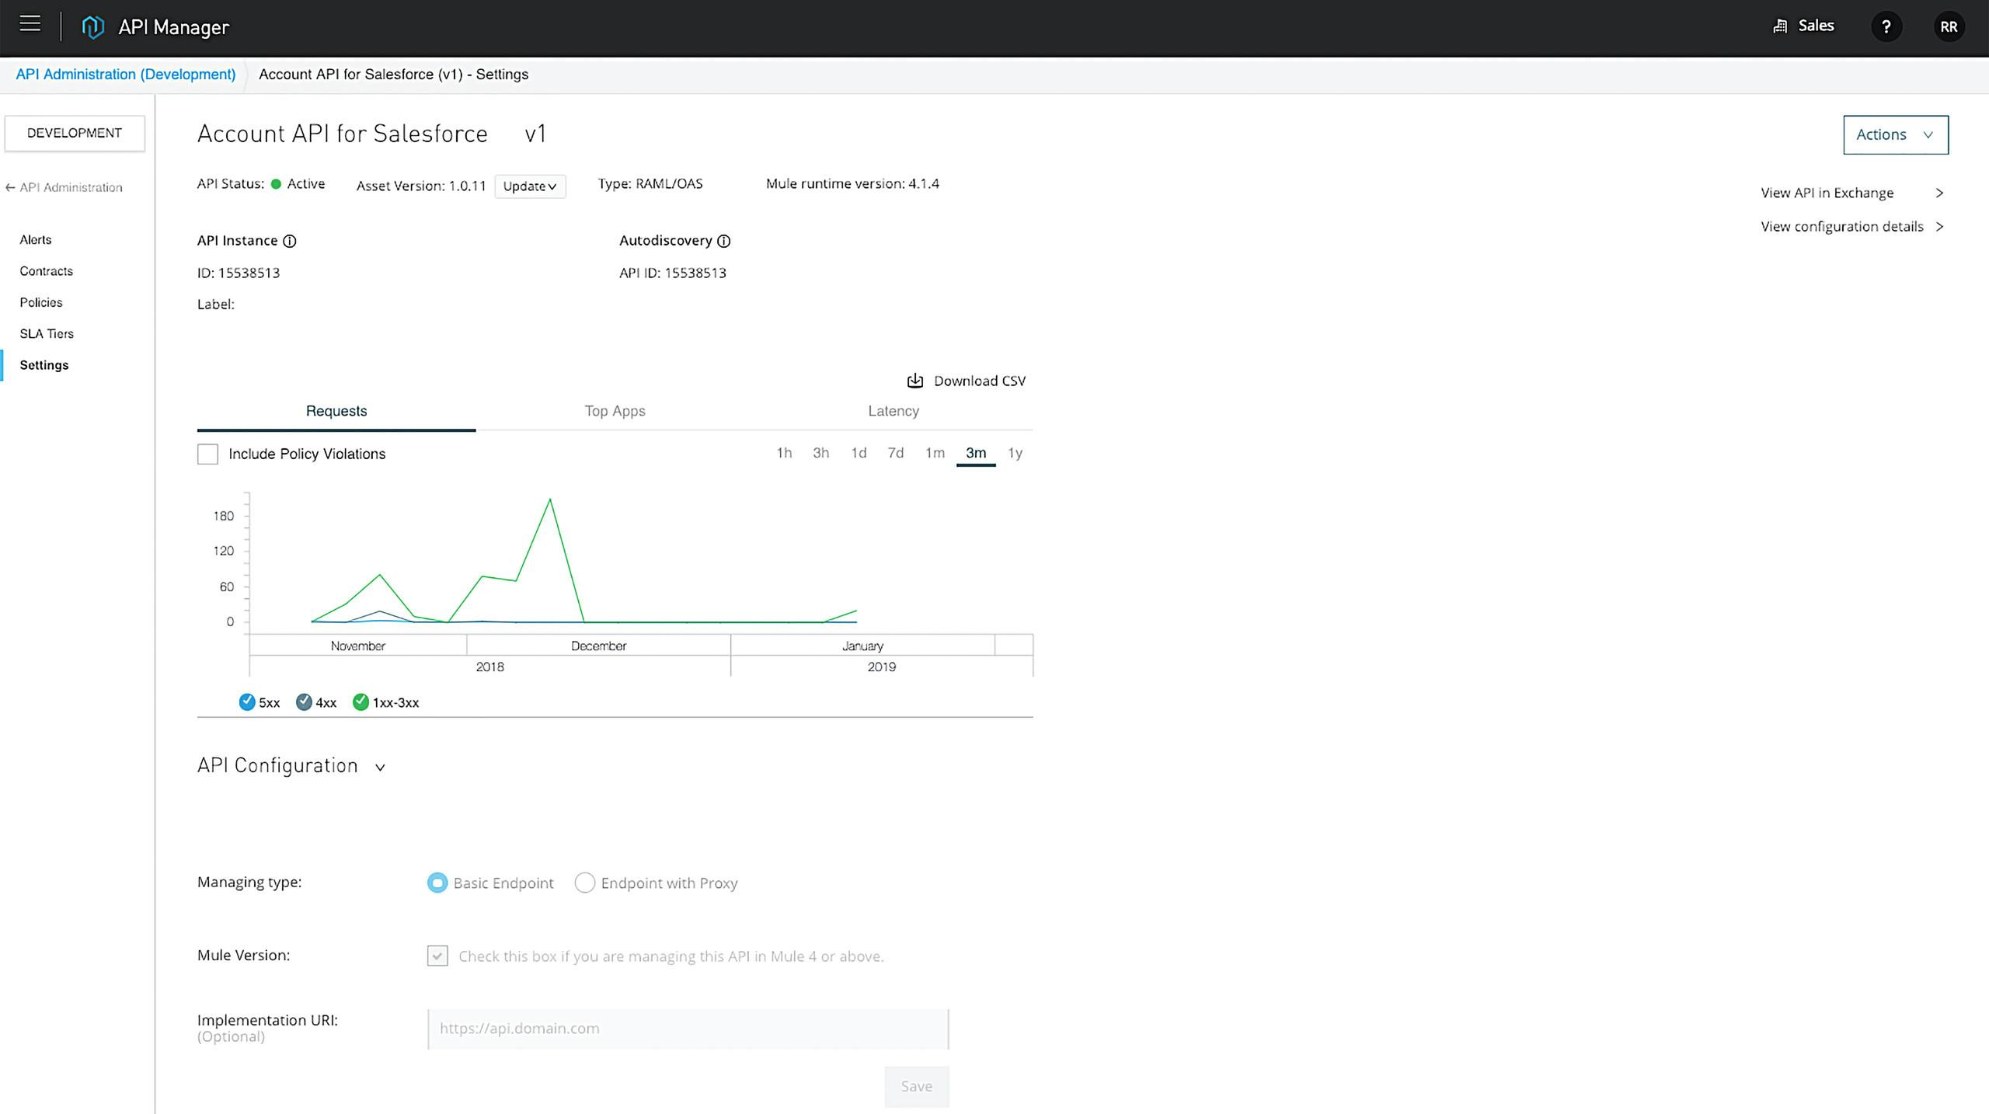Click the November label on the chart axis
1989x1114 pixels.
358,646
